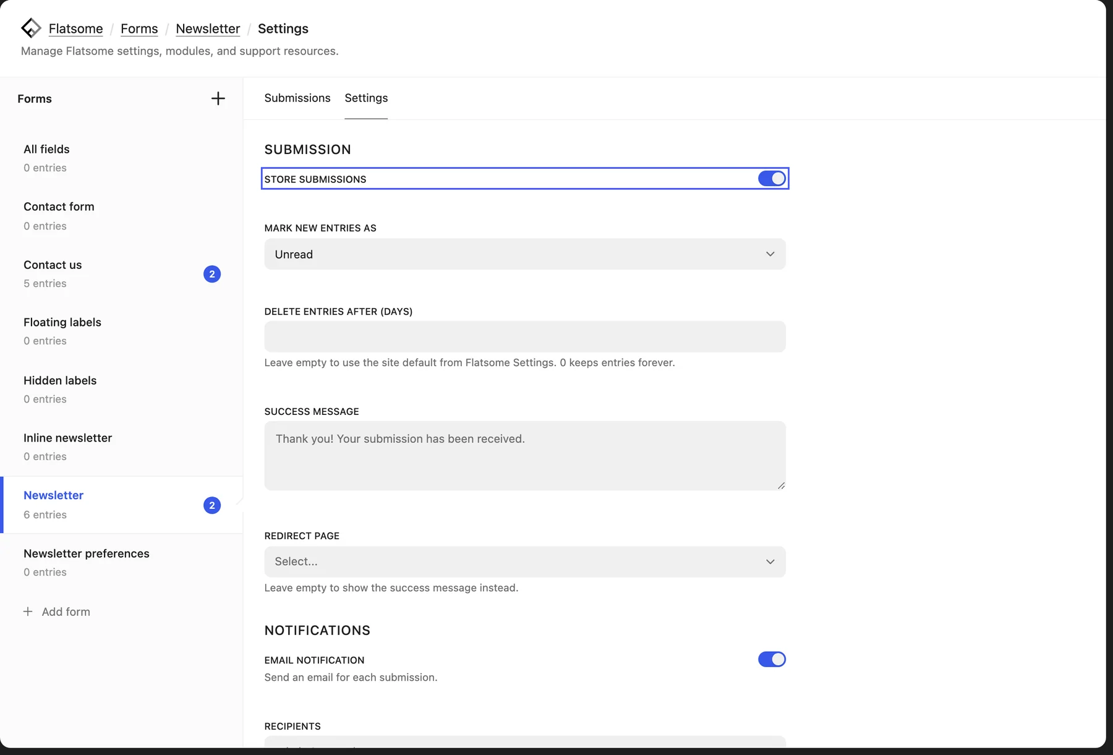Click the SUBMISSION section heading
1113x755 pixels.
click(x=308, y=150)
